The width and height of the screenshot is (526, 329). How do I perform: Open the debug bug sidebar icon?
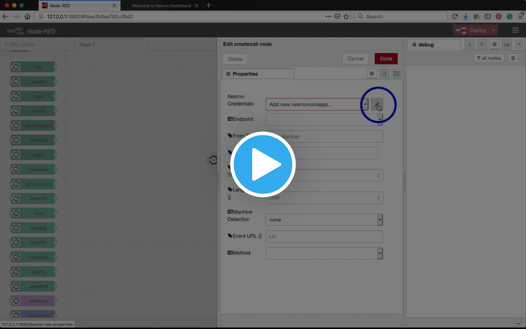494,44
